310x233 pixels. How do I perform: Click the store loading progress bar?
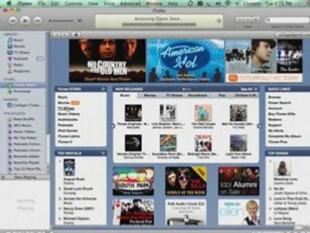pyautogui.click(x=159, y=25)
